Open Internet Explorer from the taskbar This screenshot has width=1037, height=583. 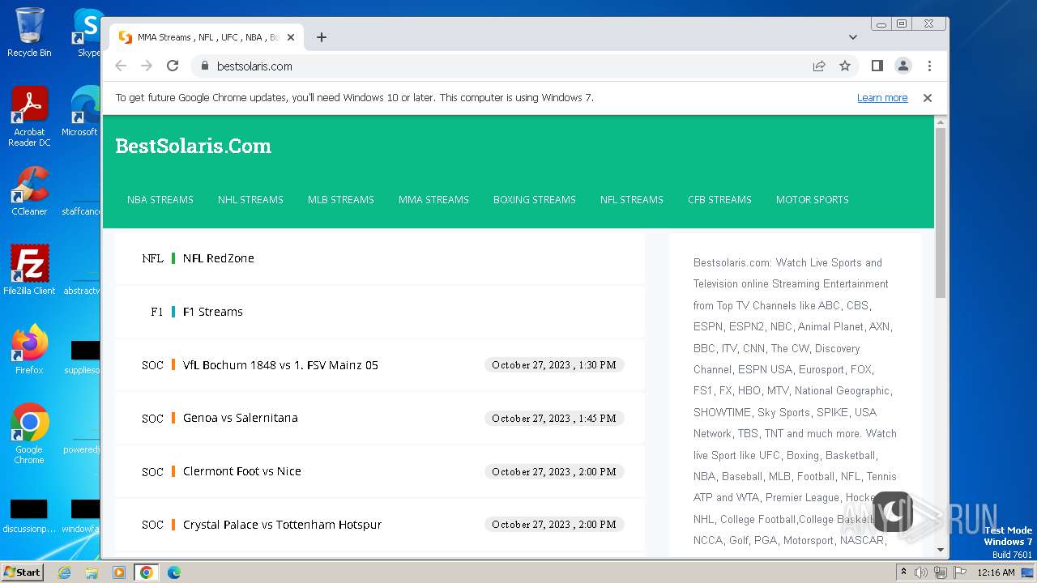(65, 572)
